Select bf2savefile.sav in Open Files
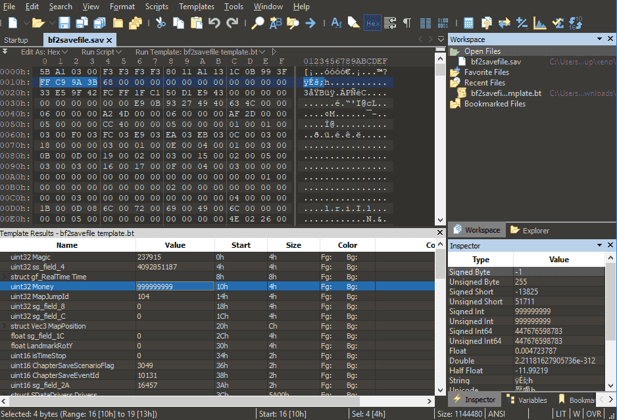Screen dimensions: 617x420 click(496, 62)
